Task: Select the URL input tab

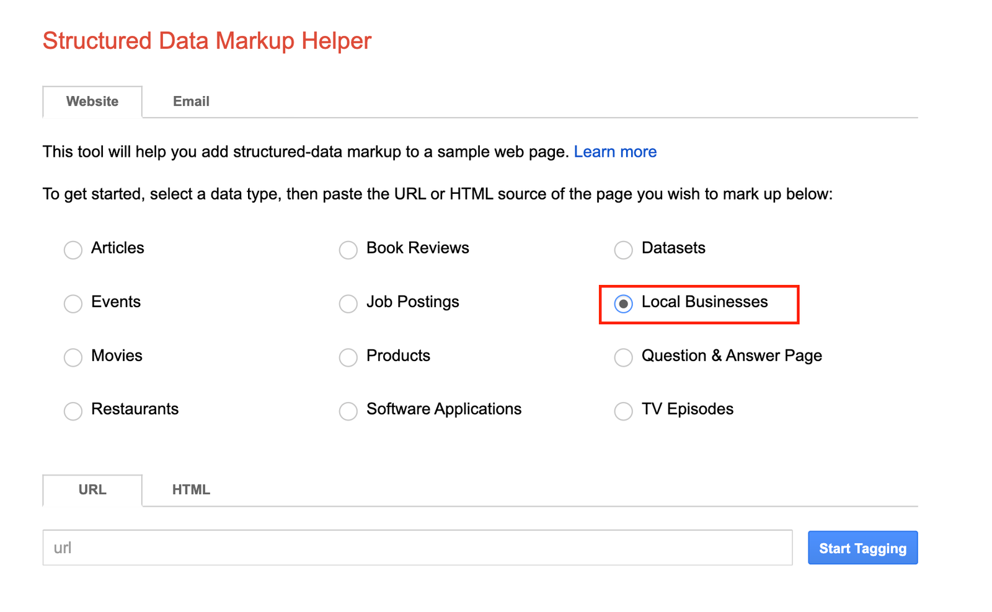Action: (x=92, y=490)
